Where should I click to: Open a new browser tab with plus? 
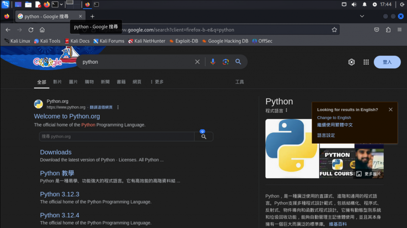(x=92, y=16)
